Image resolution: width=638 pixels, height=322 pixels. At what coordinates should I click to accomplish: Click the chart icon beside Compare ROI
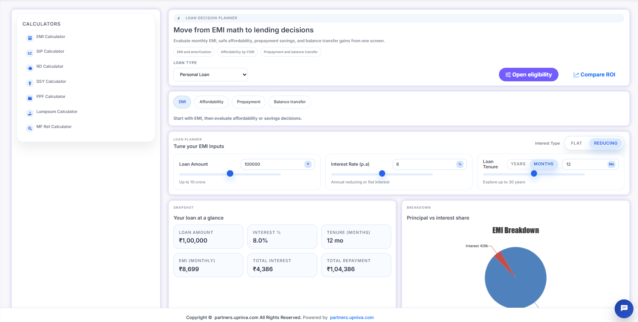(x=576, y=75)
